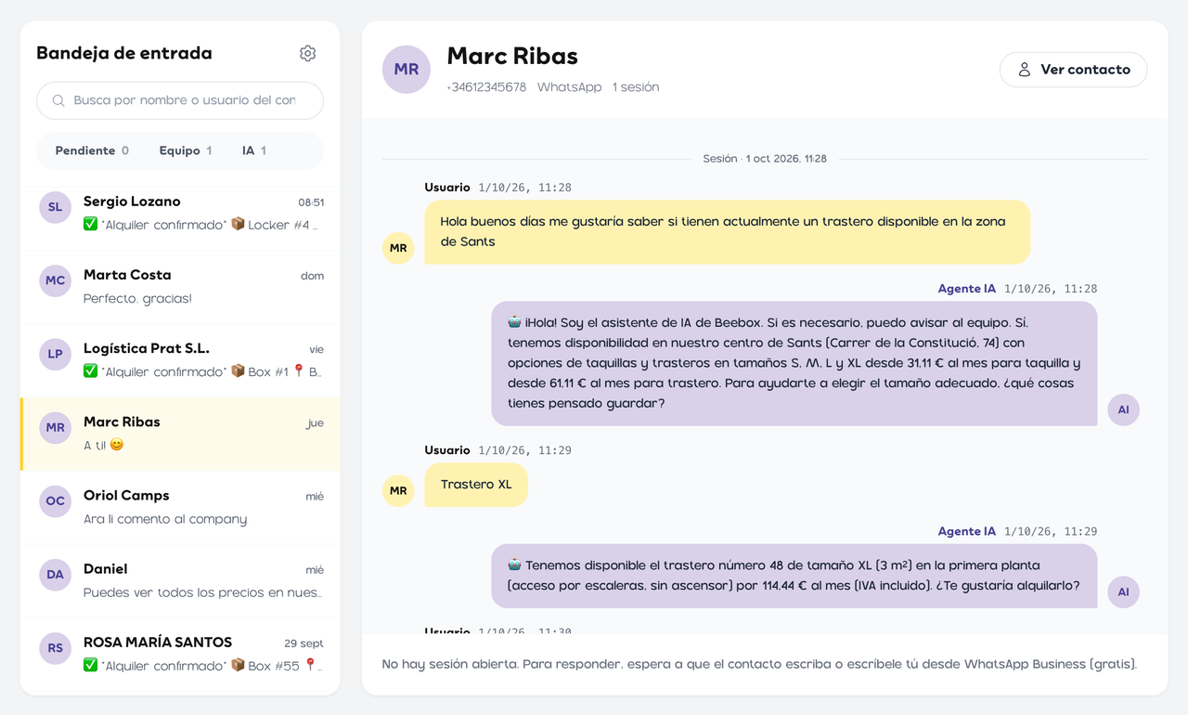Click the MC avatar for Marta Costa
Image resolution: width=1188 pixels, height=715 pixels.
click(55, 280)
